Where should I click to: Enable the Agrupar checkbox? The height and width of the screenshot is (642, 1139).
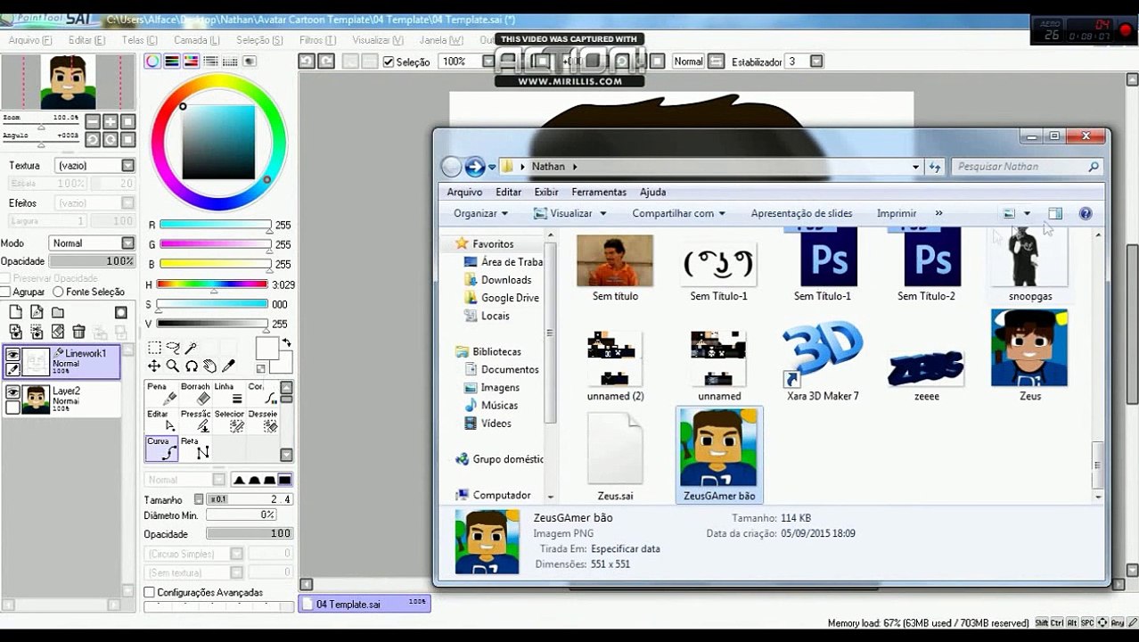(x=5, y=292)
